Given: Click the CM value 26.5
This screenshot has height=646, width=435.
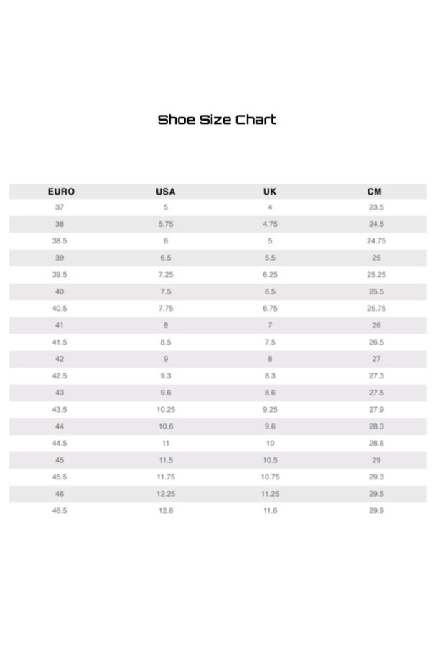Looking at the screenshot, I should pyautogui.click(x=377, y=342).
